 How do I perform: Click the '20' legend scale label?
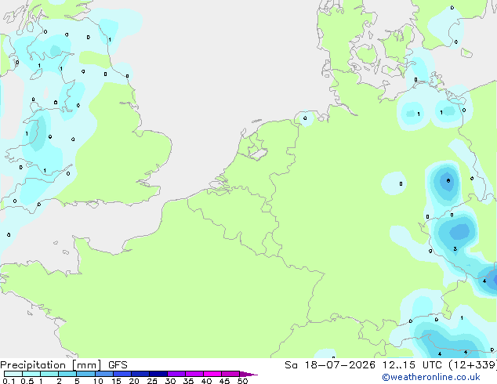tap(134, 381)
